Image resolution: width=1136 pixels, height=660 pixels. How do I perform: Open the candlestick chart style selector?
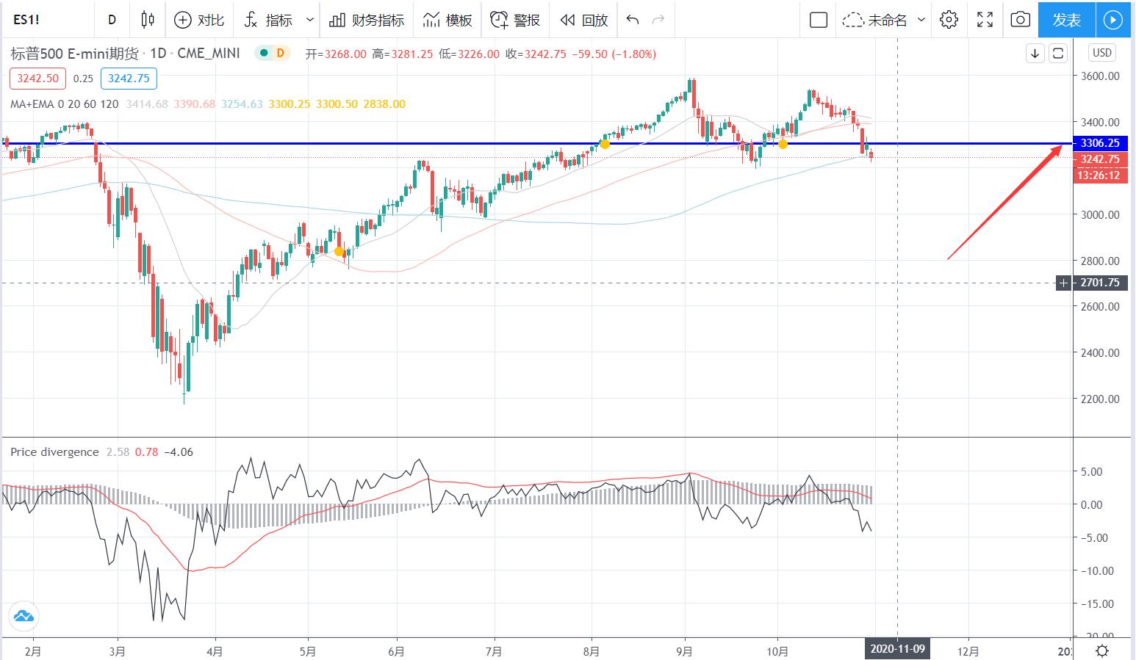coord(147,20)
